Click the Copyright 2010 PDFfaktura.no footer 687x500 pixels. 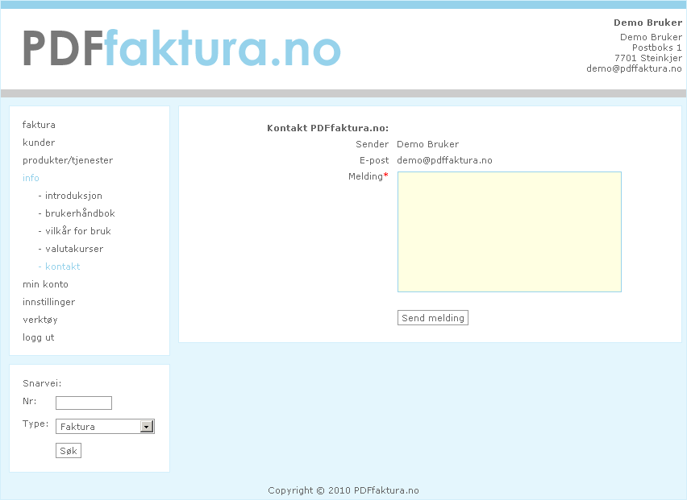point(343,490)
